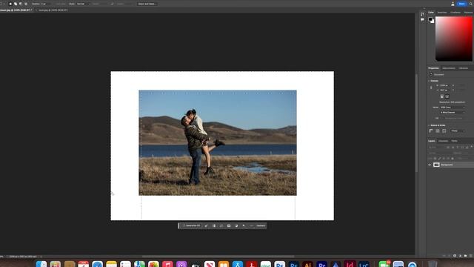Open the three-dots more options in task bar

(x=252, y=225)
